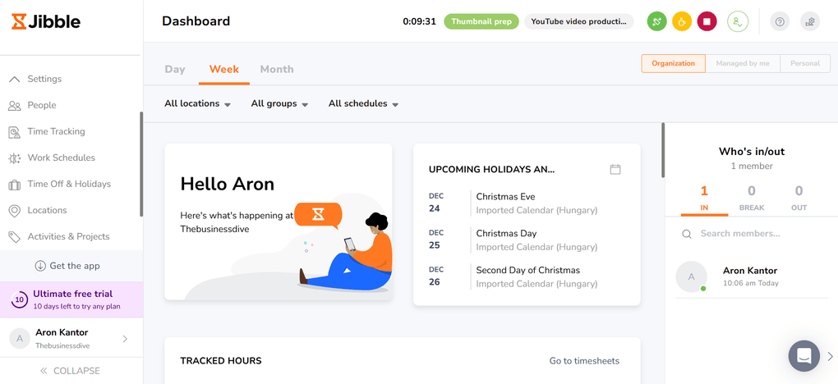
Task: Select the Organization view toggle
Action: point(674,63)
